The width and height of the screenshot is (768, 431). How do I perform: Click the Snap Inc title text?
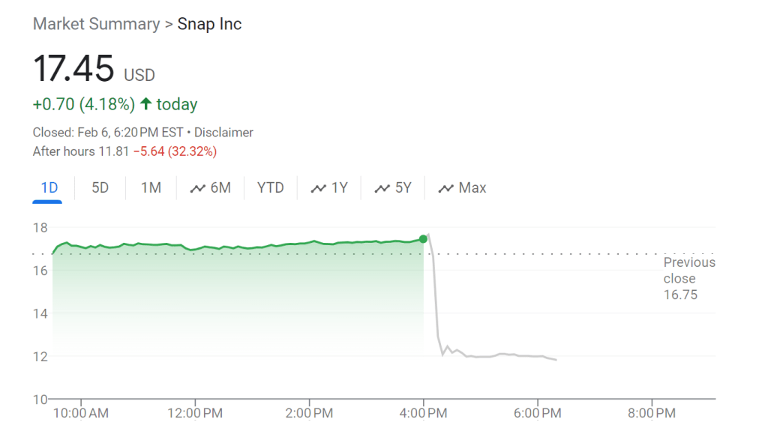(x=209, y=24)
